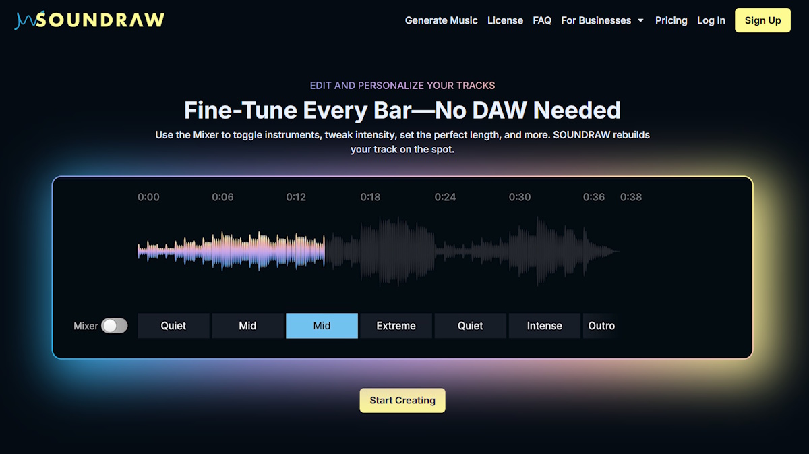The width and height of the screenshot is (809, 454).
Task: Expand the For Businesses dropdown arrow
Action: pos(640,20)
